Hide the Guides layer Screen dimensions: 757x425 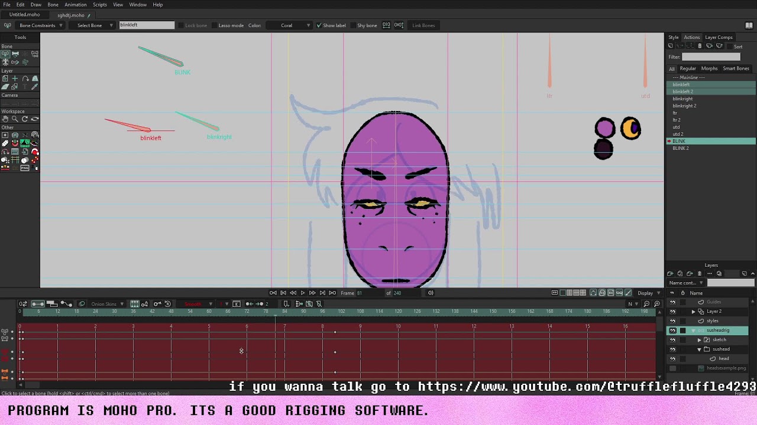672,302
